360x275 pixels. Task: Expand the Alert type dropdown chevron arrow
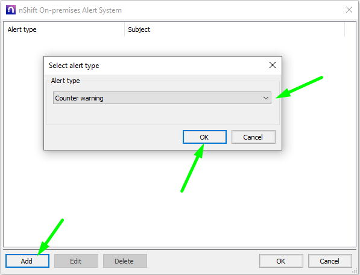coord(266,98)
